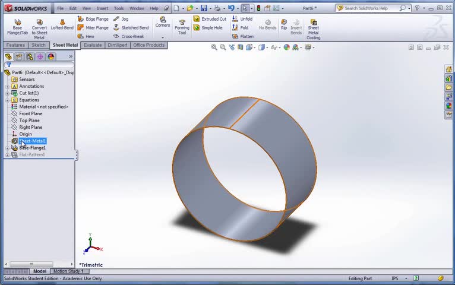The width and height of the screenshot is (455, 285).
Task: Click the Extruded Cut tool
Action: pos(210,19)
